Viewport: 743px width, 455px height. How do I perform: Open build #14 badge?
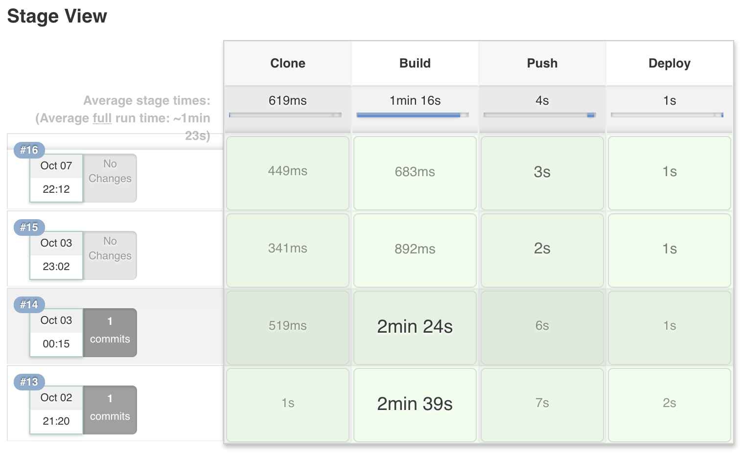(29, 305)
